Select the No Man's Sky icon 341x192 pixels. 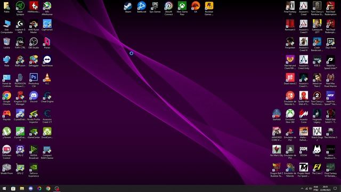[x=277, y=151]
